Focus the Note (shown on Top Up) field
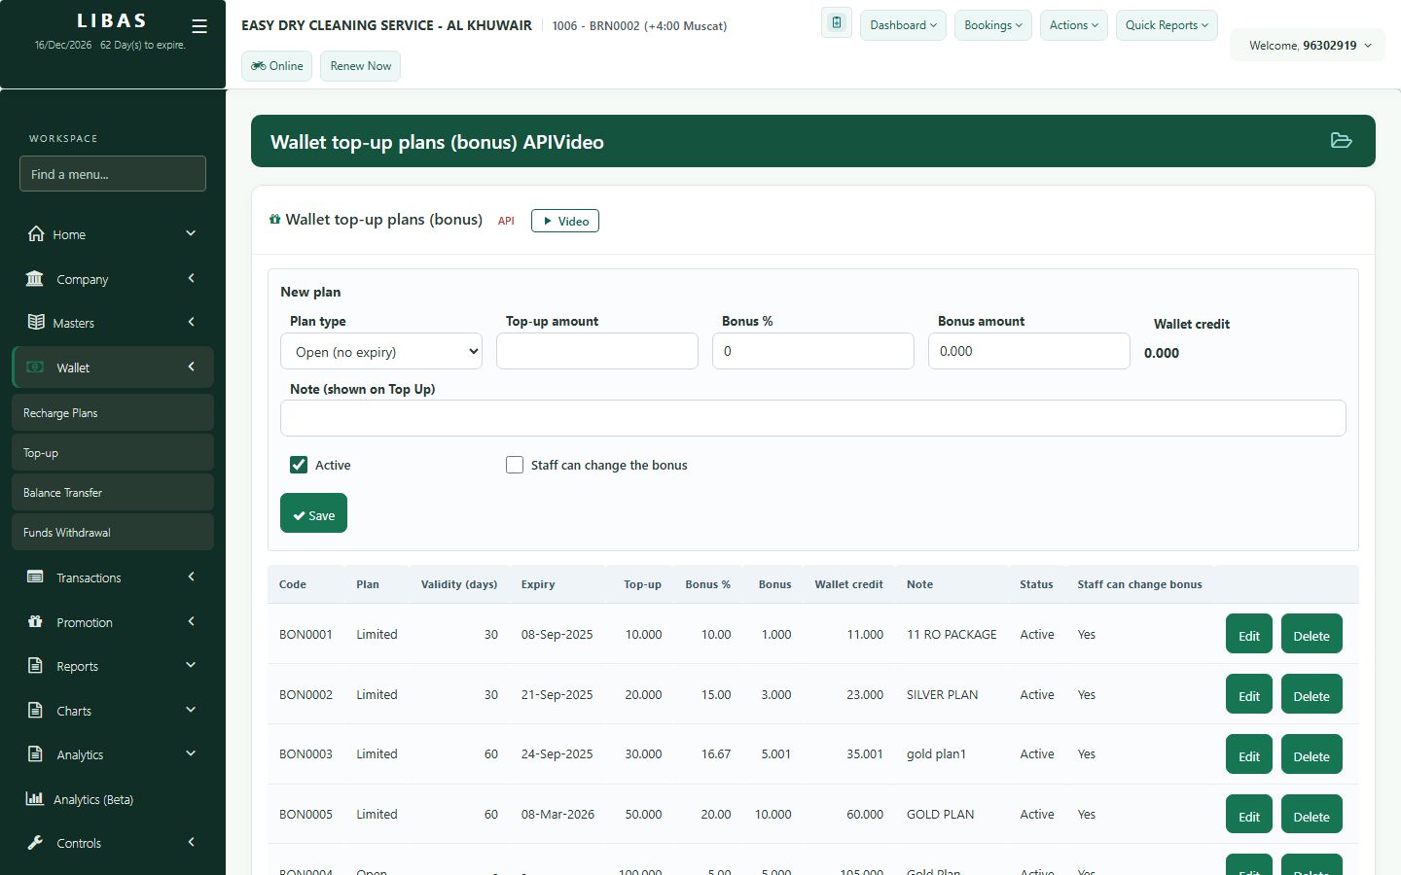This screenshot has height=875, width=1401. (813, 418)
